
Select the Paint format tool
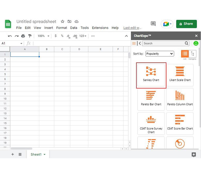pyautogui.click(x=30, y=36)
